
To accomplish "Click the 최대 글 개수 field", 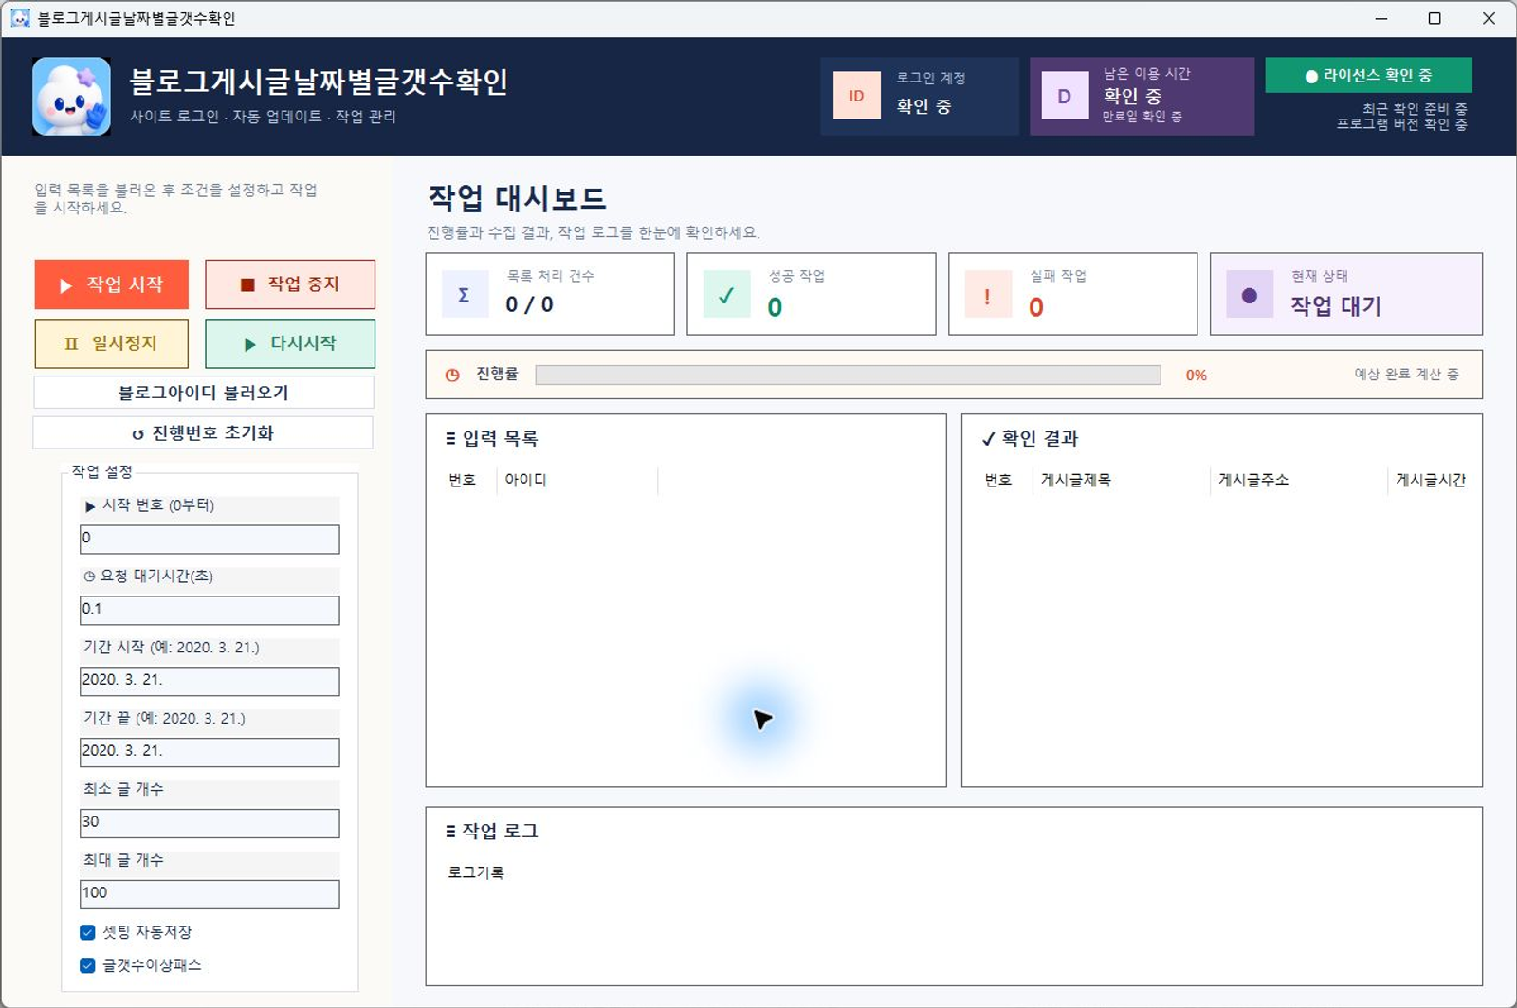I will [x=210, y=894].
